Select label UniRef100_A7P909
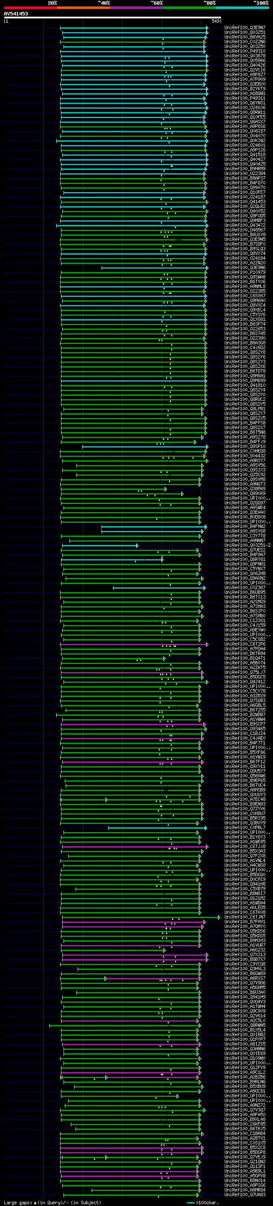The width and height of the screenshot is (273, 1206). tap(245, 79)
